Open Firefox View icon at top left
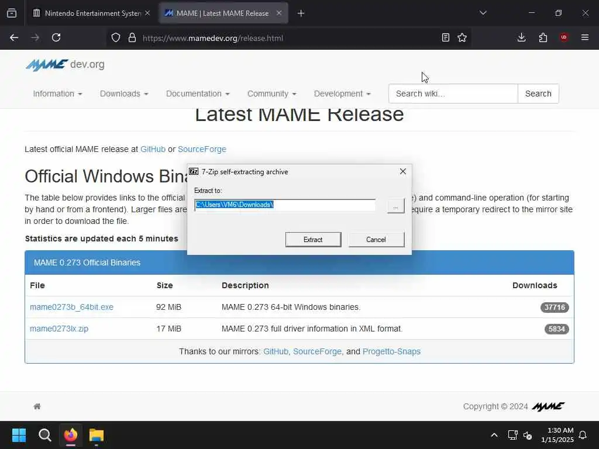Screen dimensions: 599x449 point(12,13)
